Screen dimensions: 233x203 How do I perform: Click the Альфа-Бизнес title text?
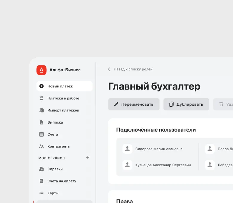pos(65,70)
